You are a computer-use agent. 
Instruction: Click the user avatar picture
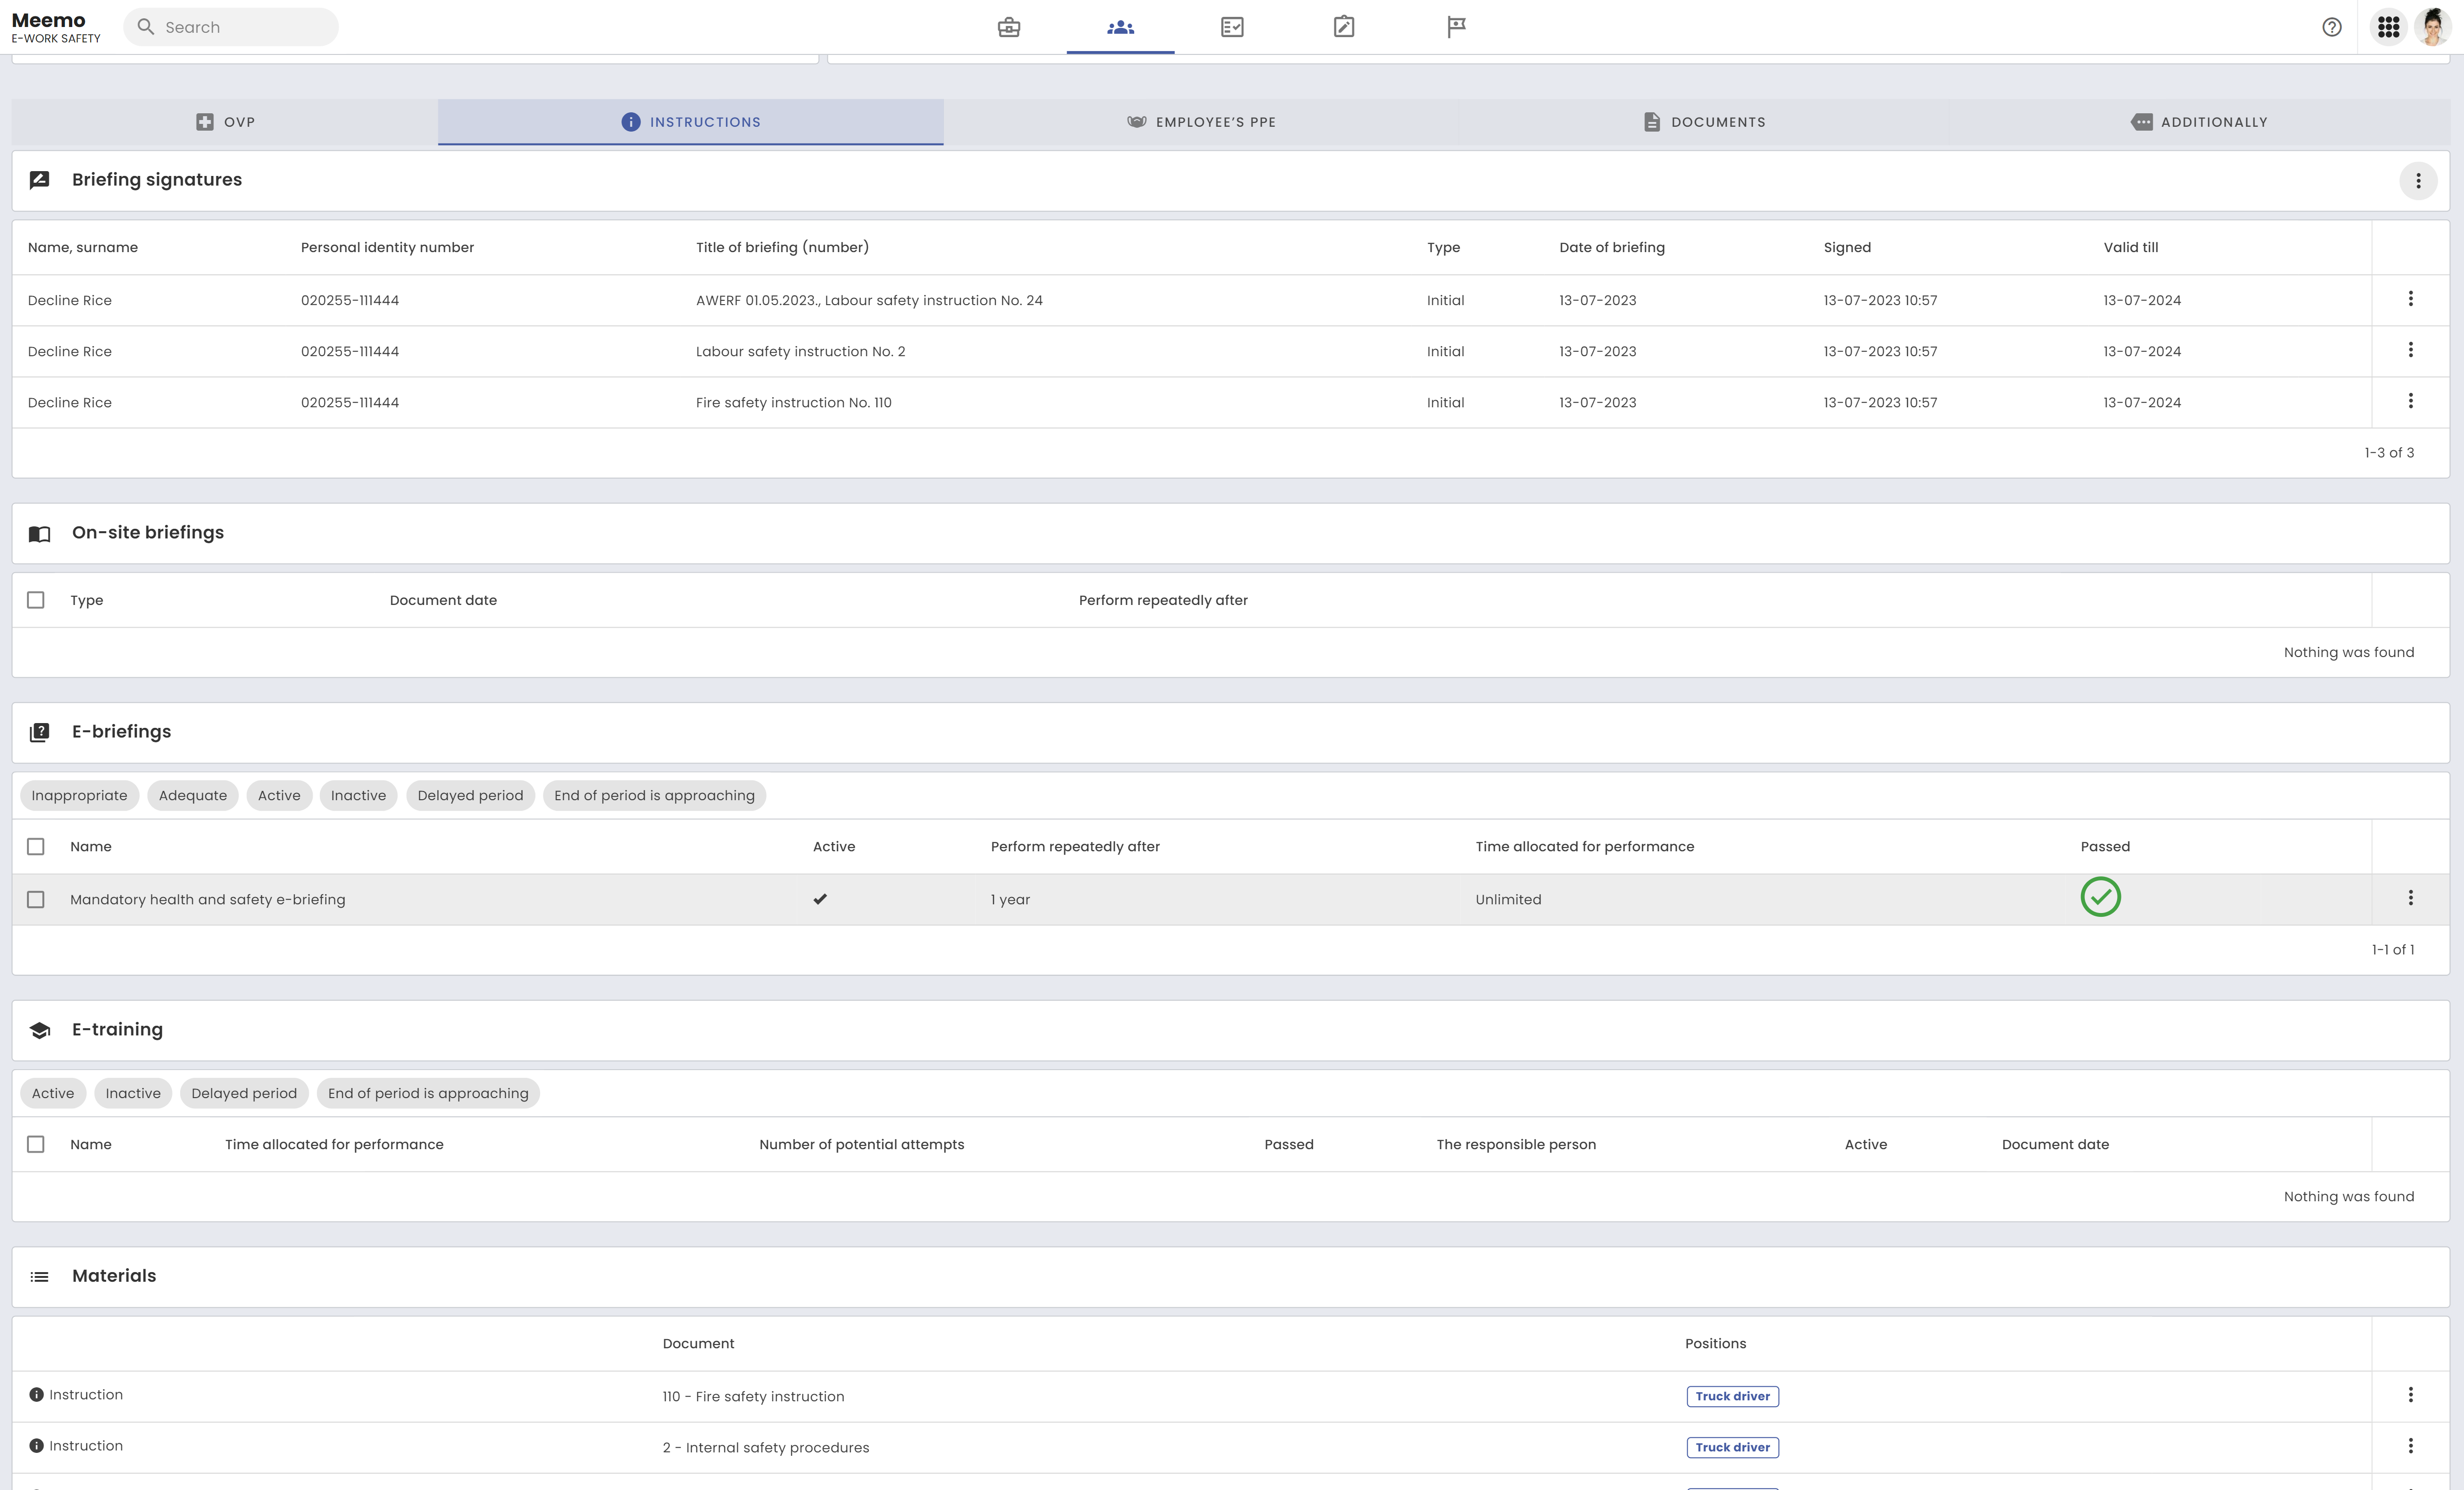[x=2433, y=26]
